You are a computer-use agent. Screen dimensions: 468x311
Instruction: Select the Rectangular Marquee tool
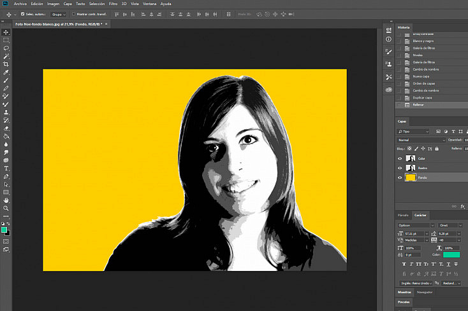coord(6,40)
